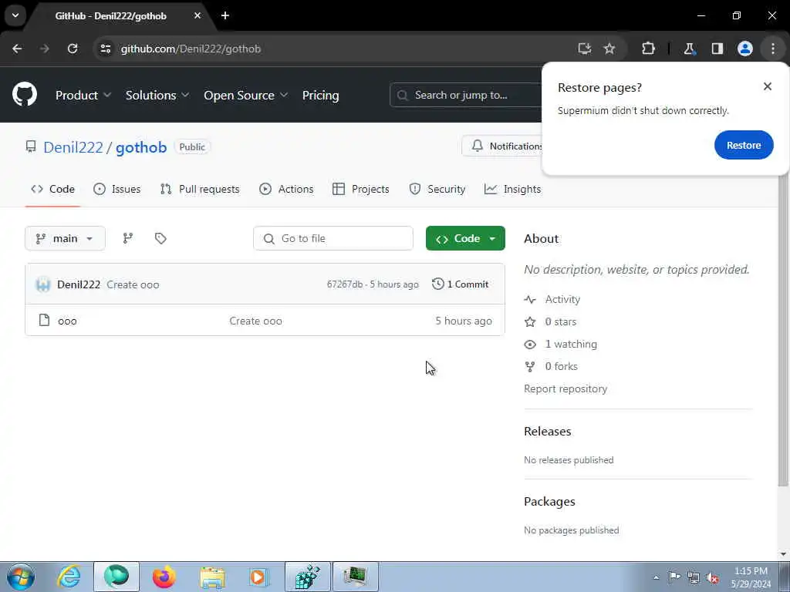Click the address bar URL
The height and width of the screenshot is (592, 790).
click(191, 49)
